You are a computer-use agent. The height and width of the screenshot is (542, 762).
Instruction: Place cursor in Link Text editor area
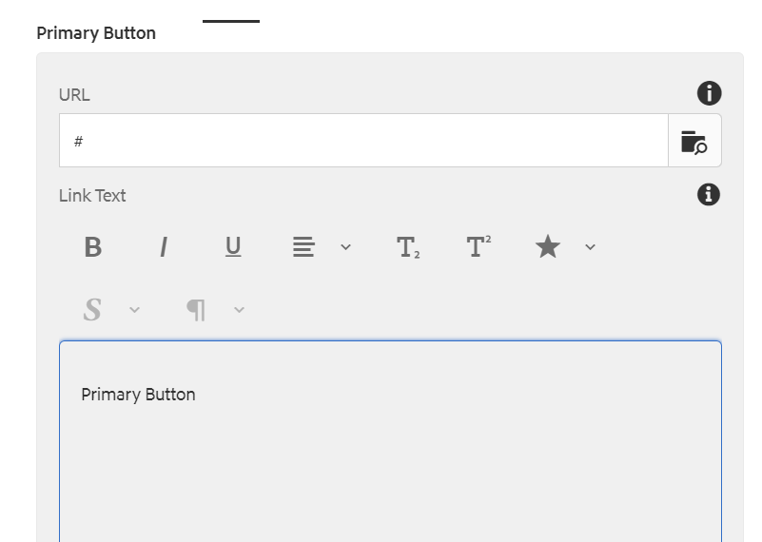click(390, 441)
